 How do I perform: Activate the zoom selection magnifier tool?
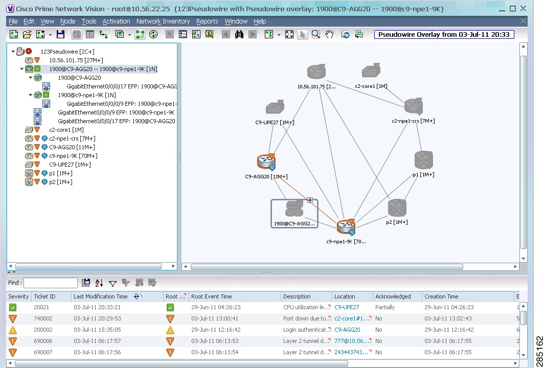(315, 34)
